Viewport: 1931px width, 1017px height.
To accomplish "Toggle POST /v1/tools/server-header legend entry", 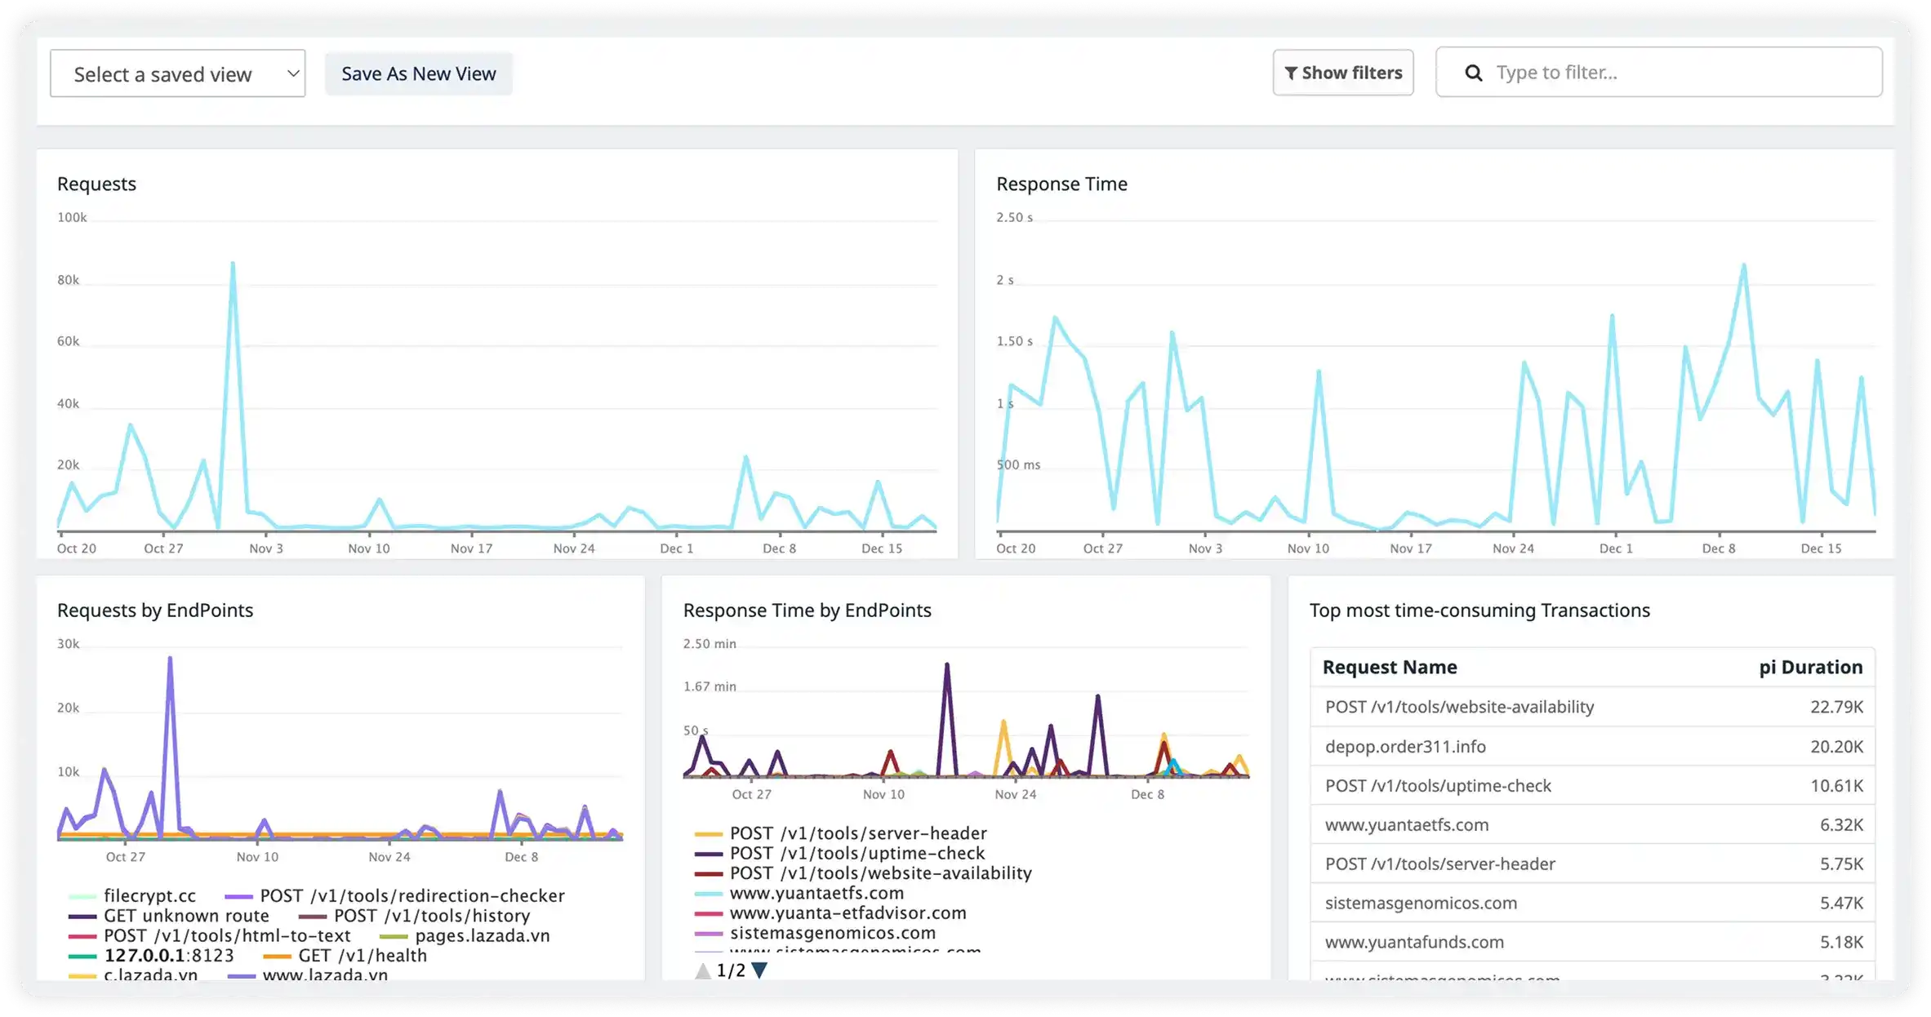I will pyautogui.click(x=857, y=833).
